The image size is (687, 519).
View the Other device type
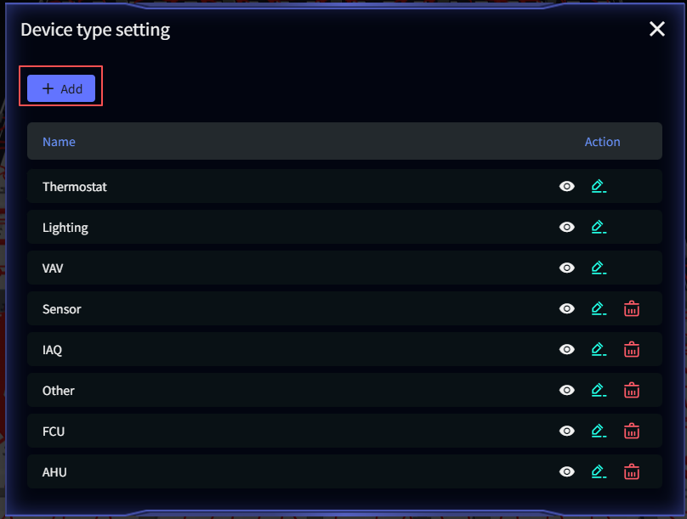coord(567,390)
